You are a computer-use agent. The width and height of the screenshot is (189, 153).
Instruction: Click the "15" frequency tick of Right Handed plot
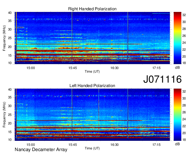(10, 55)
